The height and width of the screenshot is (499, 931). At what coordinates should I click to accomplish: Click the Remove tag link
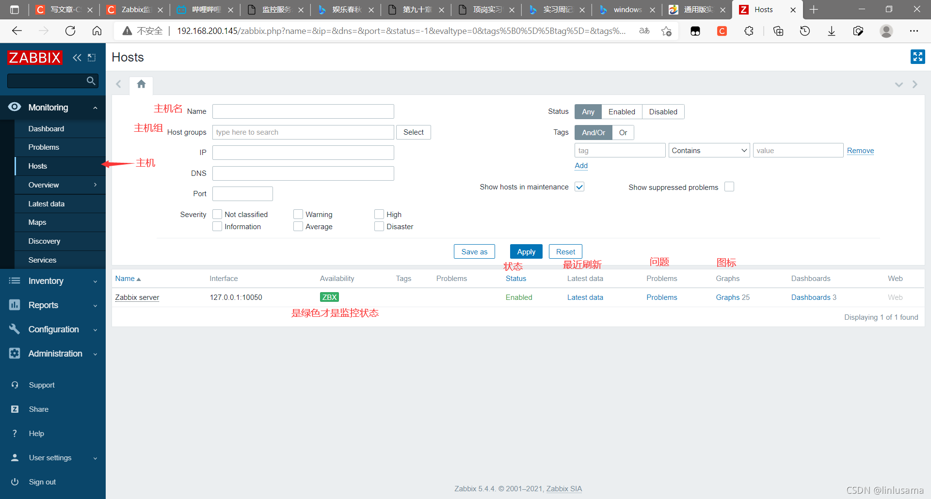click(860, 151)
